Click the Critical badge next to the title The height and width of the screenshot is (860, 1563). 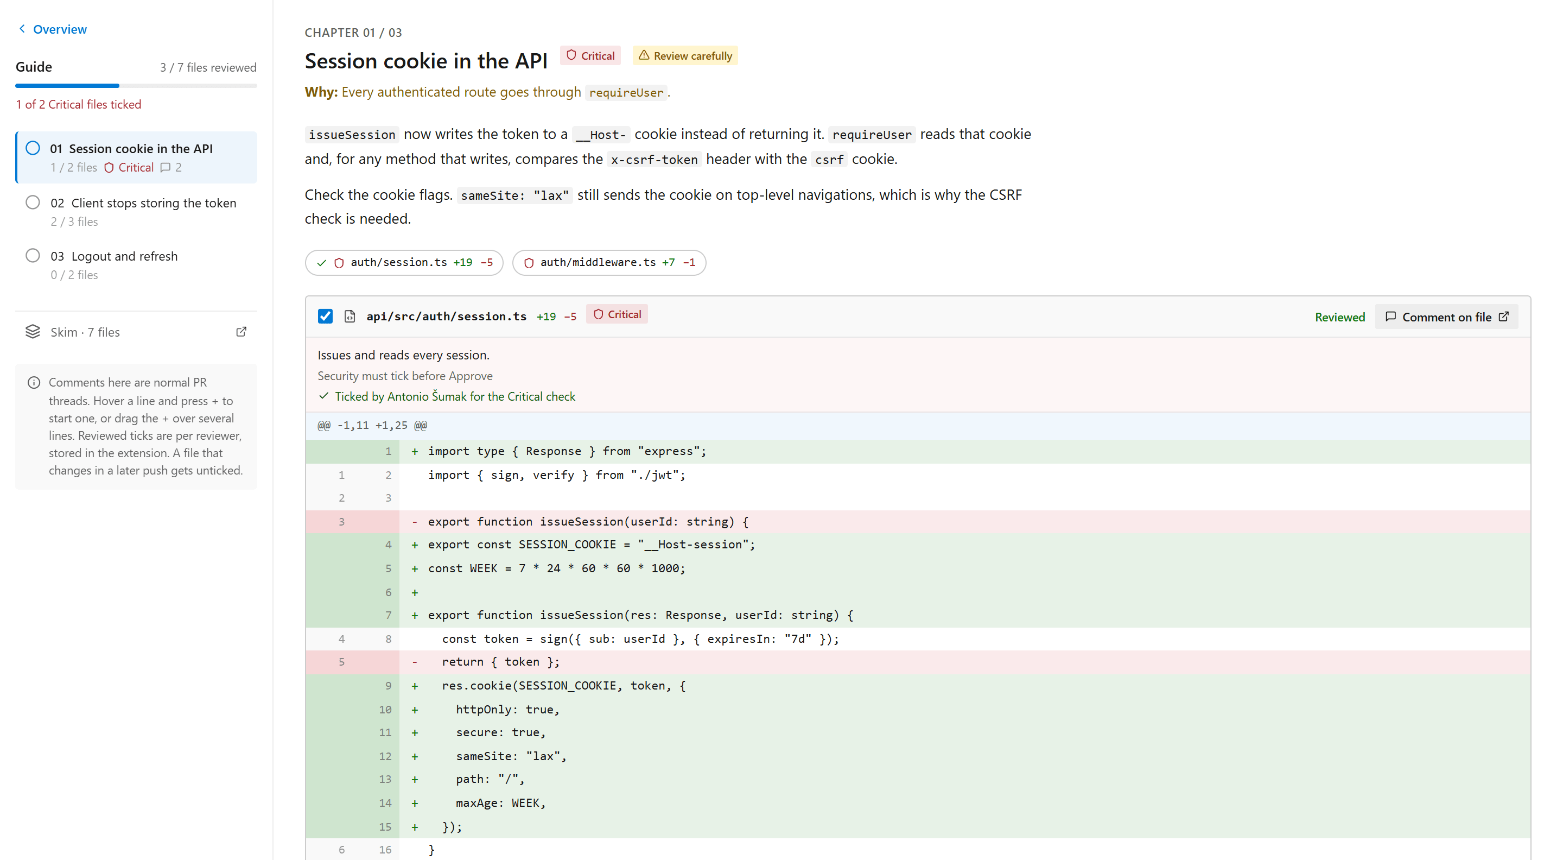pyautogui.click(x=590, y=56)
